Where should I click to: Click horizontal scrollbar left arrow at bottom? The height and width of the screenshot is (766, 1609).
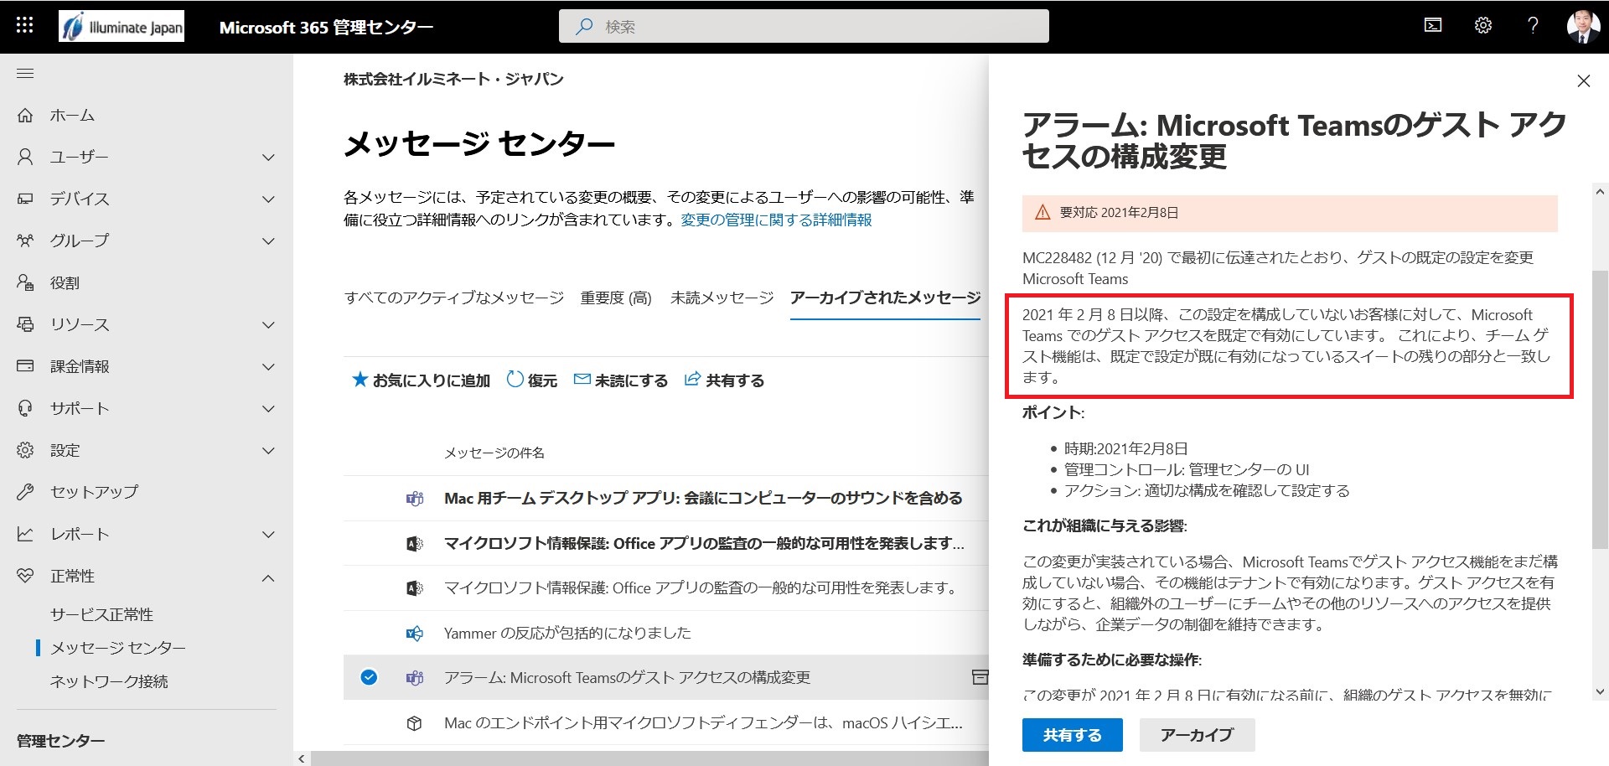pos(302,758)
